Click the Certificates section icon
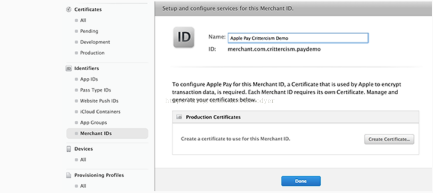Viewport: 433px width, 193px height. click(x=68, y=9)
